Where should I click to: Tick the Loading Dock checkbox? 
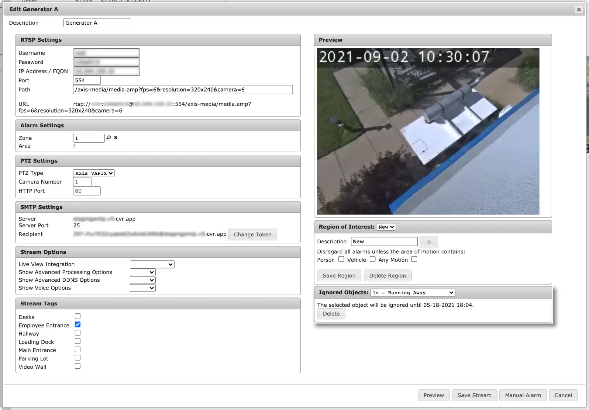pyautogui.click(x=77, y=341)
